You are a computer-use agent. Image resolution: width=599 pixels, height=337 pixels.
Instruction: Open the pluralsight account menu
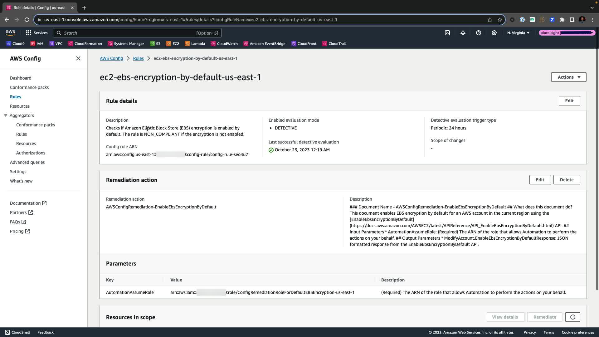(x=567, y=33)
